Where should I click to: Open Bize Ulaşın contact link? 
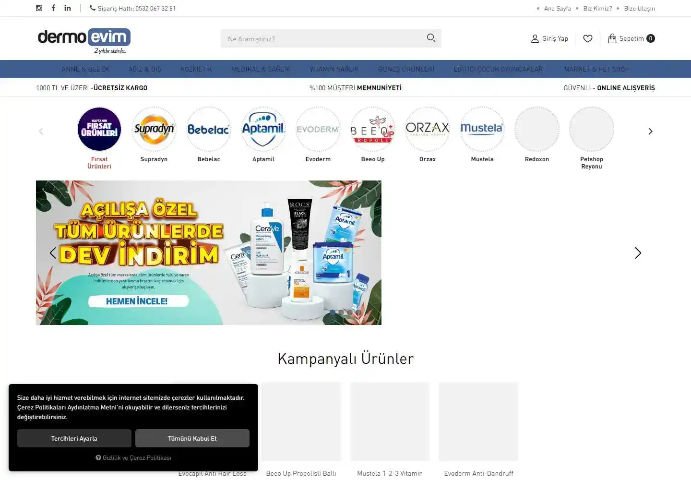(x=639, y=9)
